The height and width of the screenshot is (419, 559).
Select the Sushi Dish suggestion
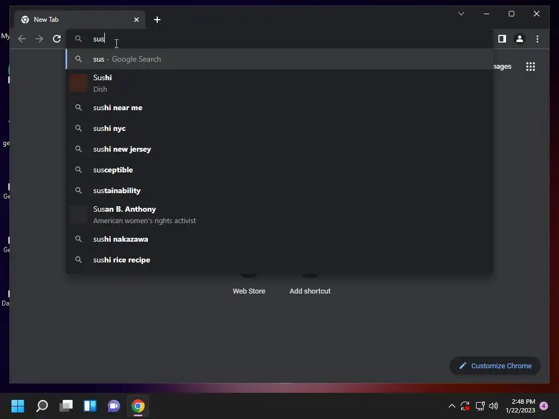(279, 83)
